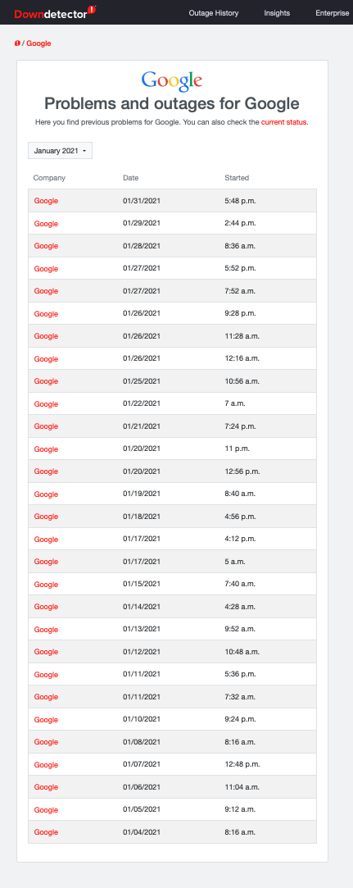
Task: Open the Google outage at 5 a.m.
Action: point(46,561)
